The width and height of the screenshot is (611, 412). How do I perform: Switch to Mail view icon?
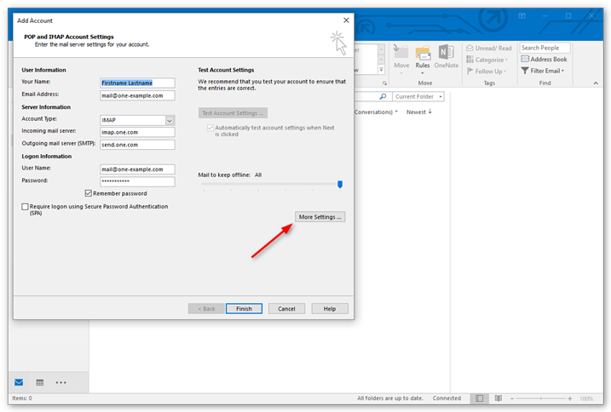click(x=19, y=382)
